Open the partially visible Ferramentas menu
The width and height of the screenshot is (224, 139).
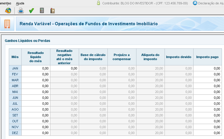click(6, 3)
